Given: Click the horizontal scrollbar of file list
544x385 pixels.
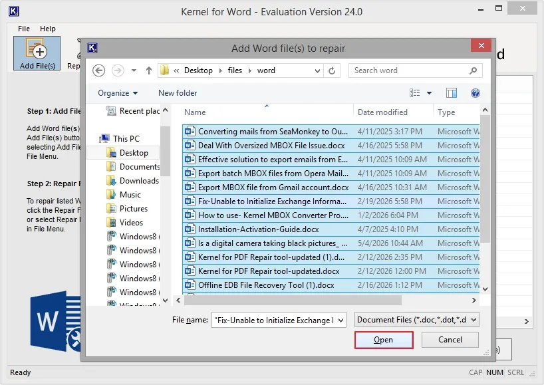Looking at the screenshot, I should click(x=293, y=301).
